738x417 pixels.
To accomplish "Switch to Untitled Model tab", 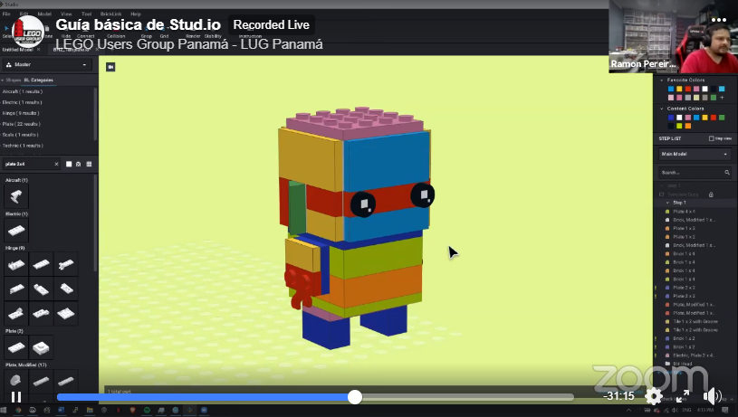I will tap(17, 50).
